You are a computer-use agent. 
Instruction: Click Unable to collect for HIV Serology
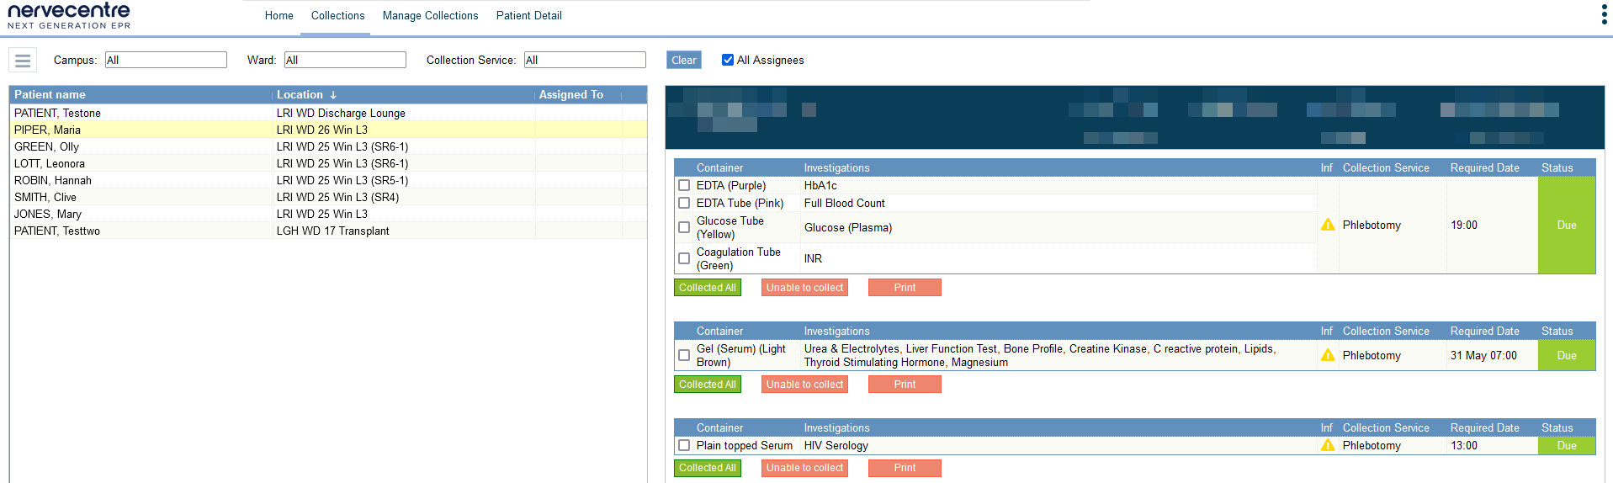tap(804, 468)
